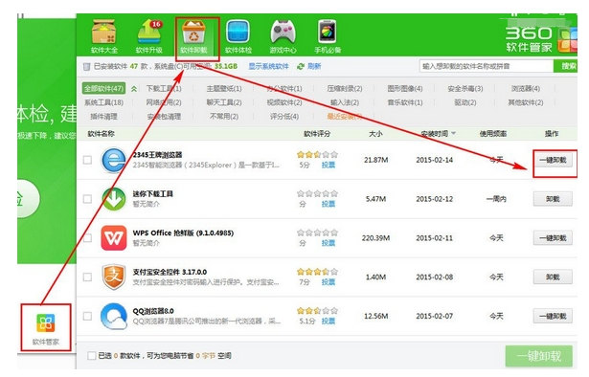This screenshot has width=589, height=377.
Task: Click 显示系统软件 link
Action: 268,66
